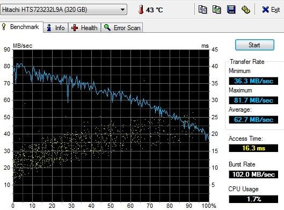284x210 pixels.
Task: Click the 43 °C temperature reading
Action: (x=155, y=10)
